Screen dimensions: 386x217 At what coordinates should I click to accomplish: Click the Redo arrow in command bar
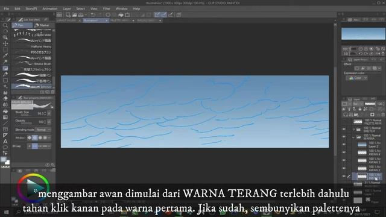click(100, 15)
